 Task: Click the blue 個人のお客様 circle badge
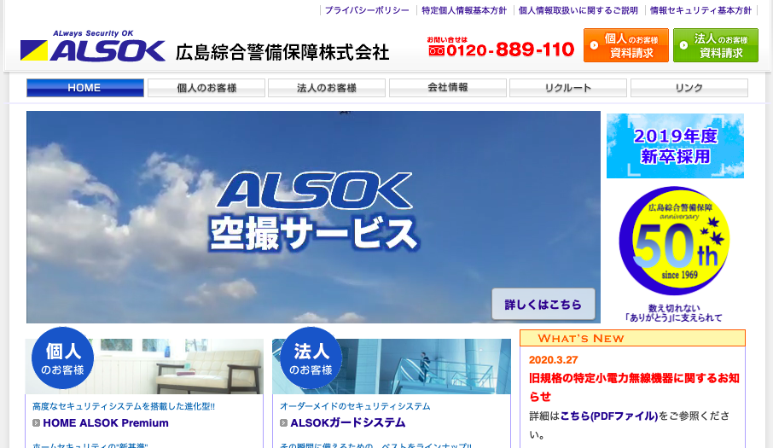(62, 358)
